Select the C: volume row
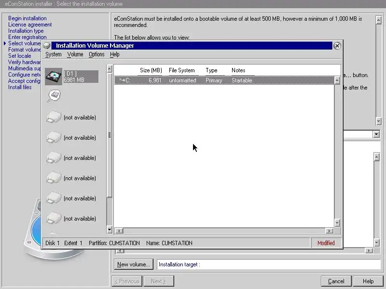This screenshot has height=289, width=386. pyautogui.click(x=224, y=80)
